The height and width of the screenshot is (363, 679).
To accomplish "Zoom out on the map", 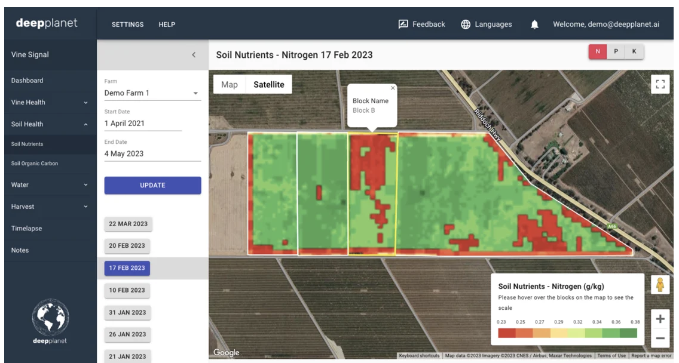I will tap(660, 338).
